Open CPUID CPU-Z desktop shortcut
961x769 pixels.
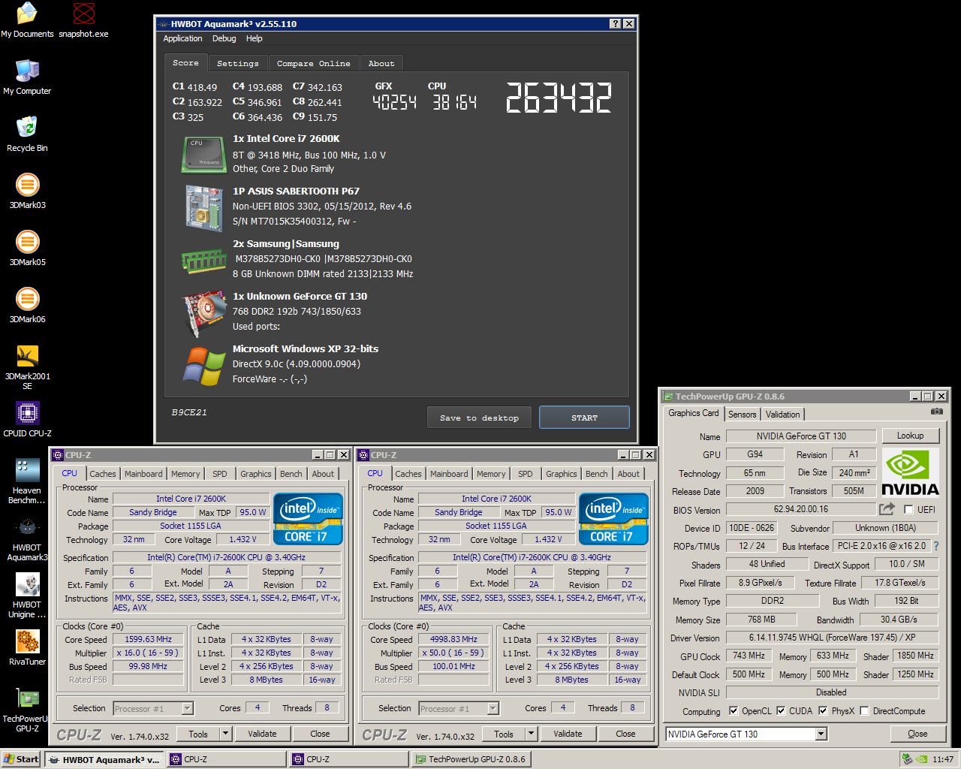coord(27,419)
